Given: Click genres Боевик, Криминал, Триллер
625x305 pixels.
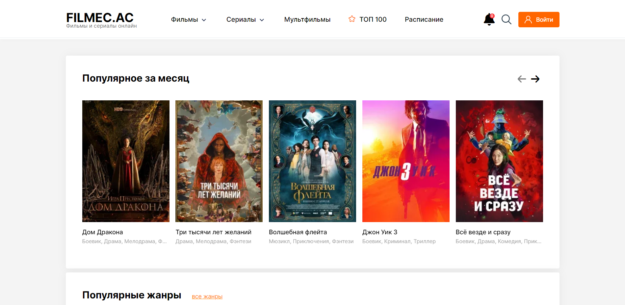Looking at the screenshot, I should pos(399,241).
